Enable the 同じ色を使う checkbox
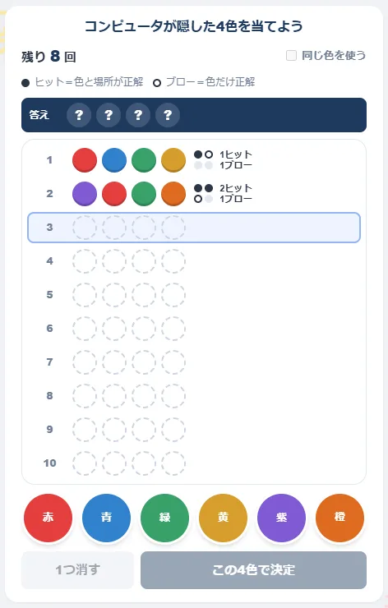Image resolution: width=388 pixels, height=608 pixels. point(291,55)
